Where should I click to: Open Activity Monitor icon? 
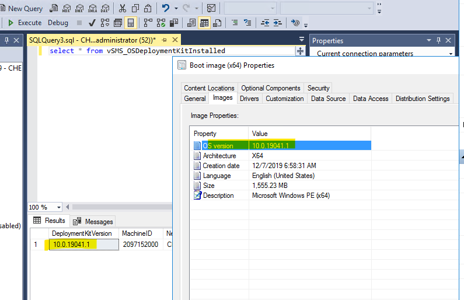(x=211, y=8)
